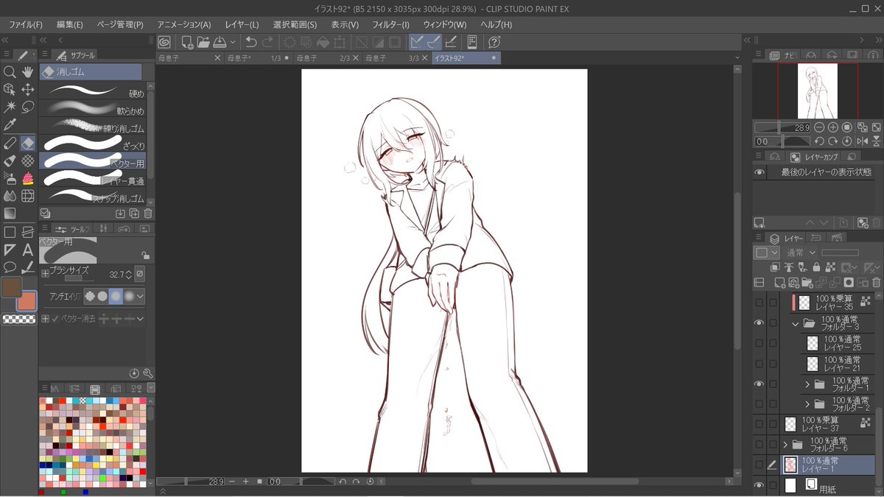Select the Move Layer cross-arrows tool
The width and height of the screenshot is (884, 497).
[28, 89]
